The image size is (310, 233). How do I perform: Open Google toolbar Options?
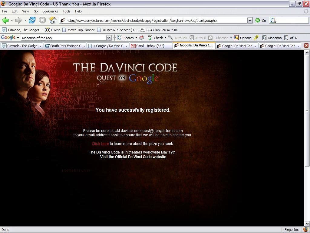[x=242, y=38]
